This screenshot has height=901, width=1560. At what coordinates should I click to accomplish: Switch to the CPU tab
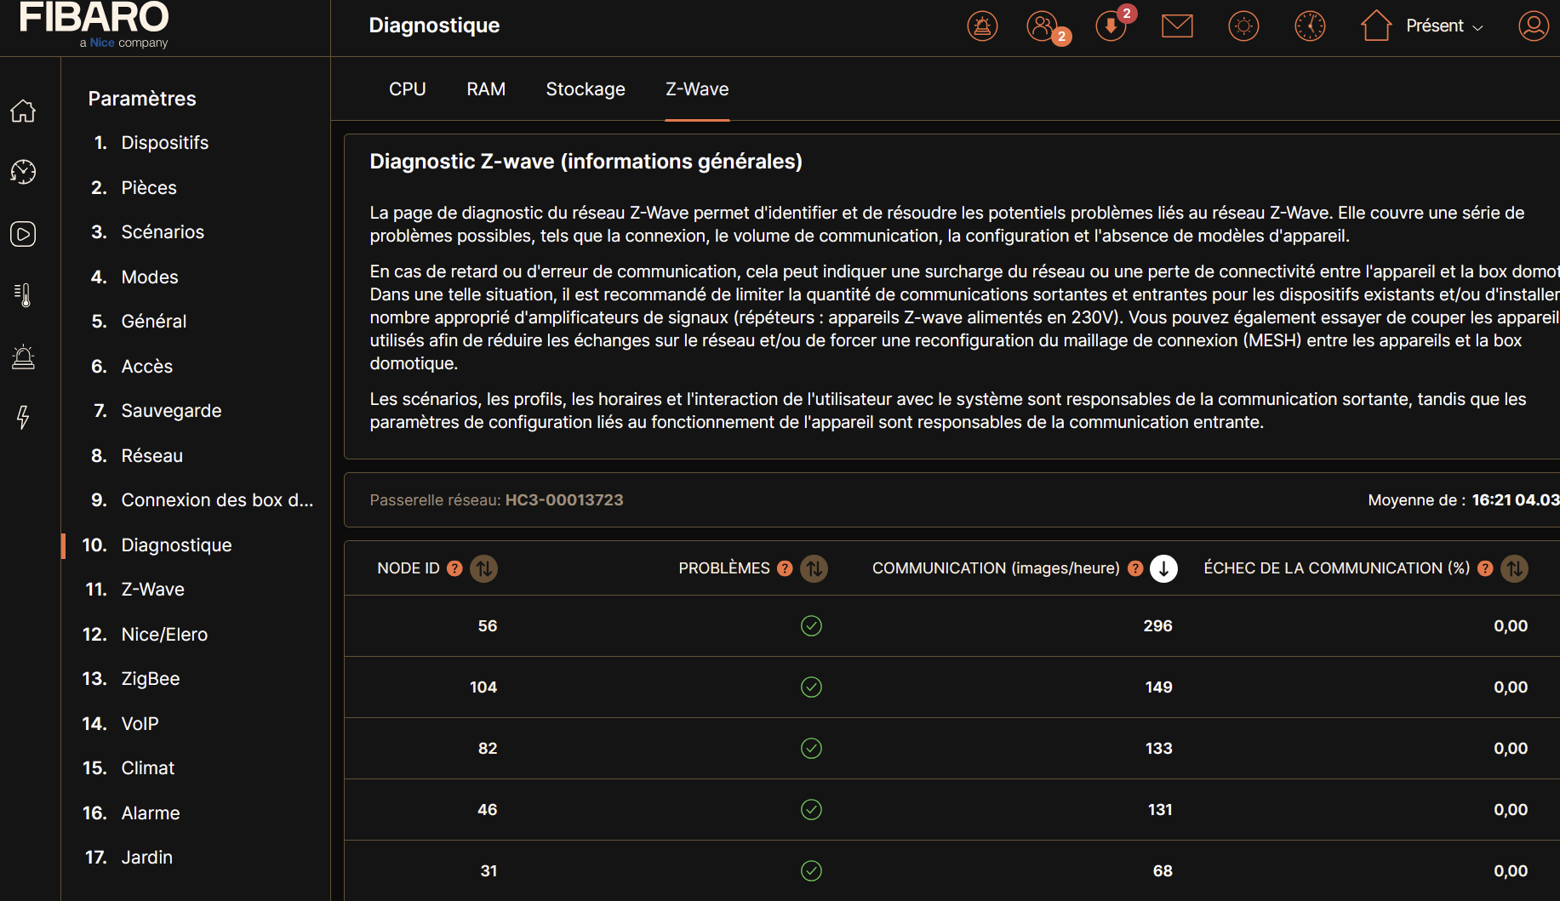pos(407,89)
